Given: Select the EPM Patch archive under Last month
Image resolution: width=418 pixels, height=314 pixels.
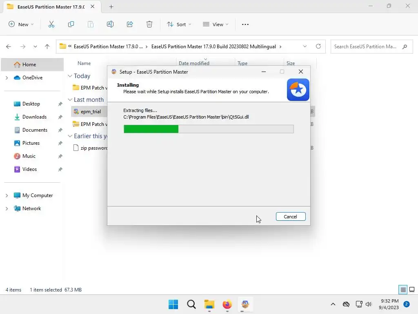Looking at the screenshot, I should point(89,124).
